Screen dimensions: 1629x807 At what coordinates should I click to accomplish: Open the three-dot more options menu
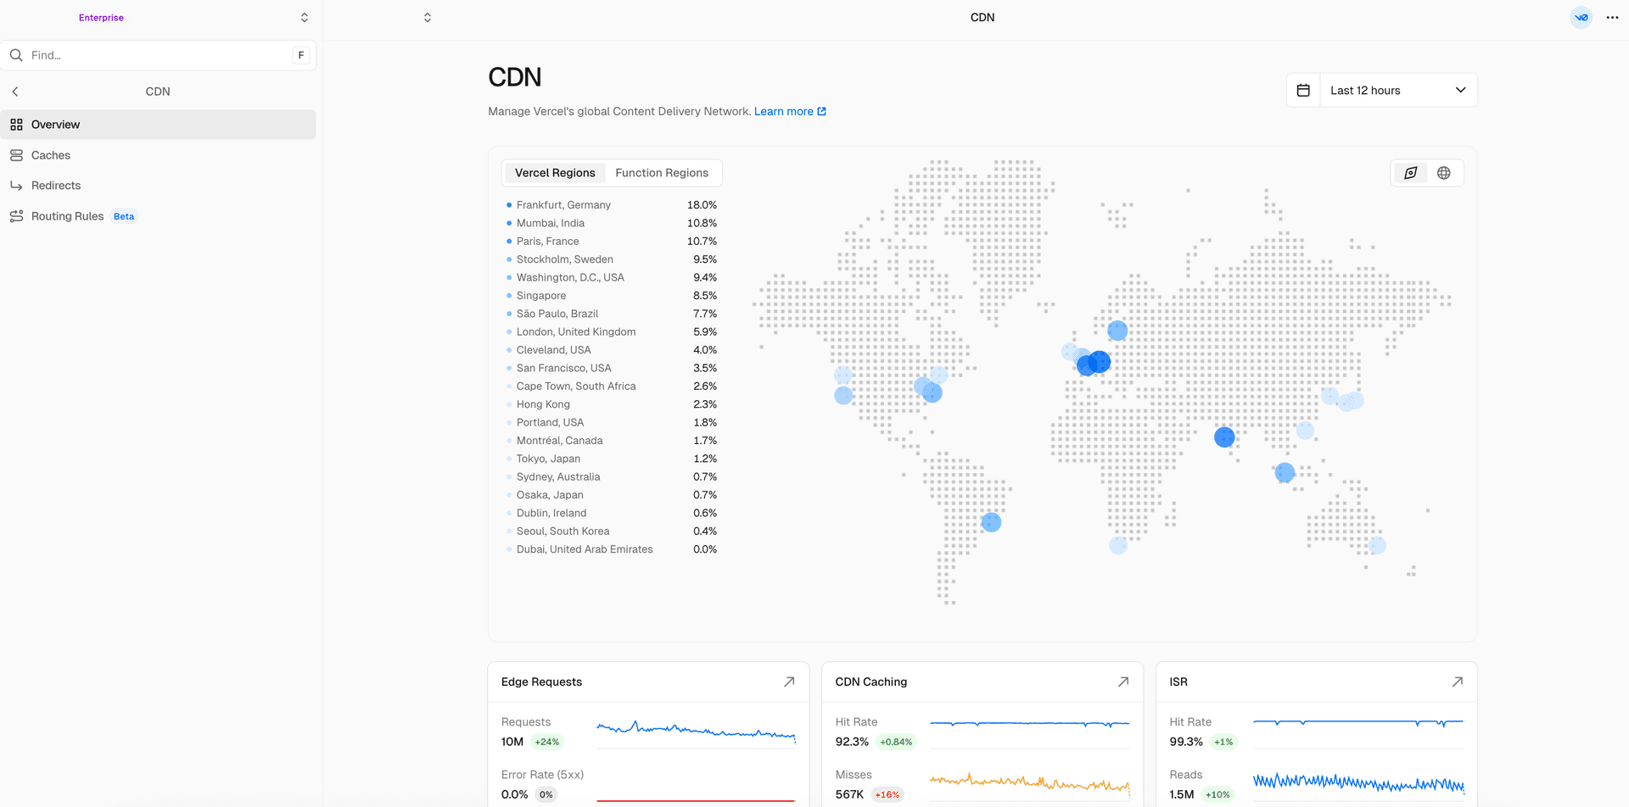click(1612, 18)
